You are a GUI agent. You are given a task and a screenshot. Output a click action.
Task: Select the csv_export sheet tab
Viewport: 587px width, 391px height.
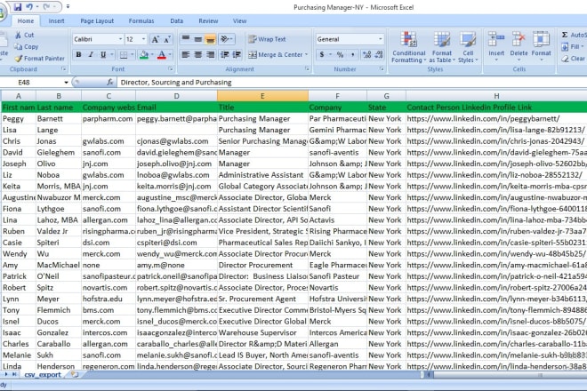[43, 374]
